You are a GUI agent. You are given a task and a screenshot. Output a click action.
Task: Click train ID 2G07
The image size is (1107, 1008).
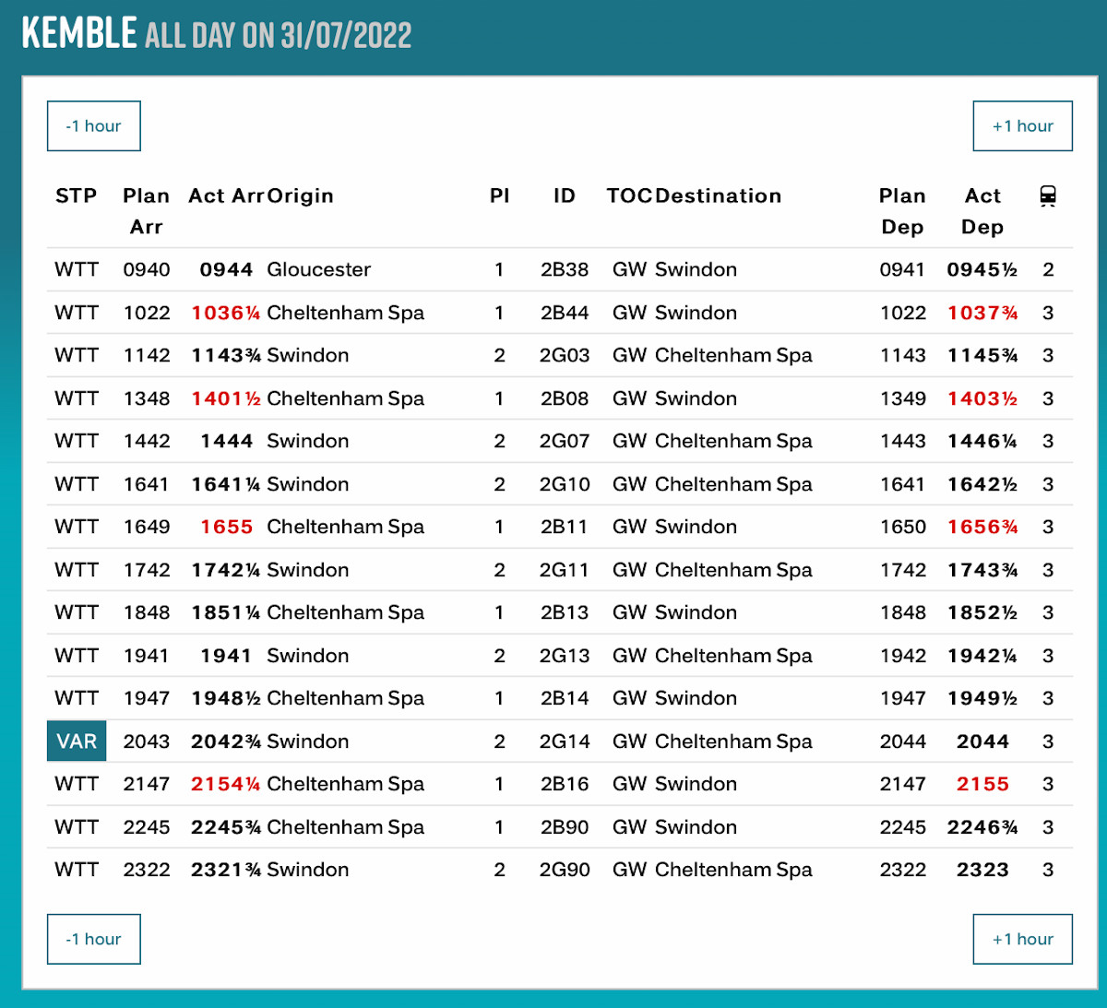tap(564, 442)
